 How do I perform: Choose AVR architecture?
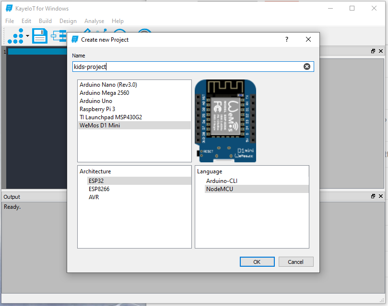(139, 197)
